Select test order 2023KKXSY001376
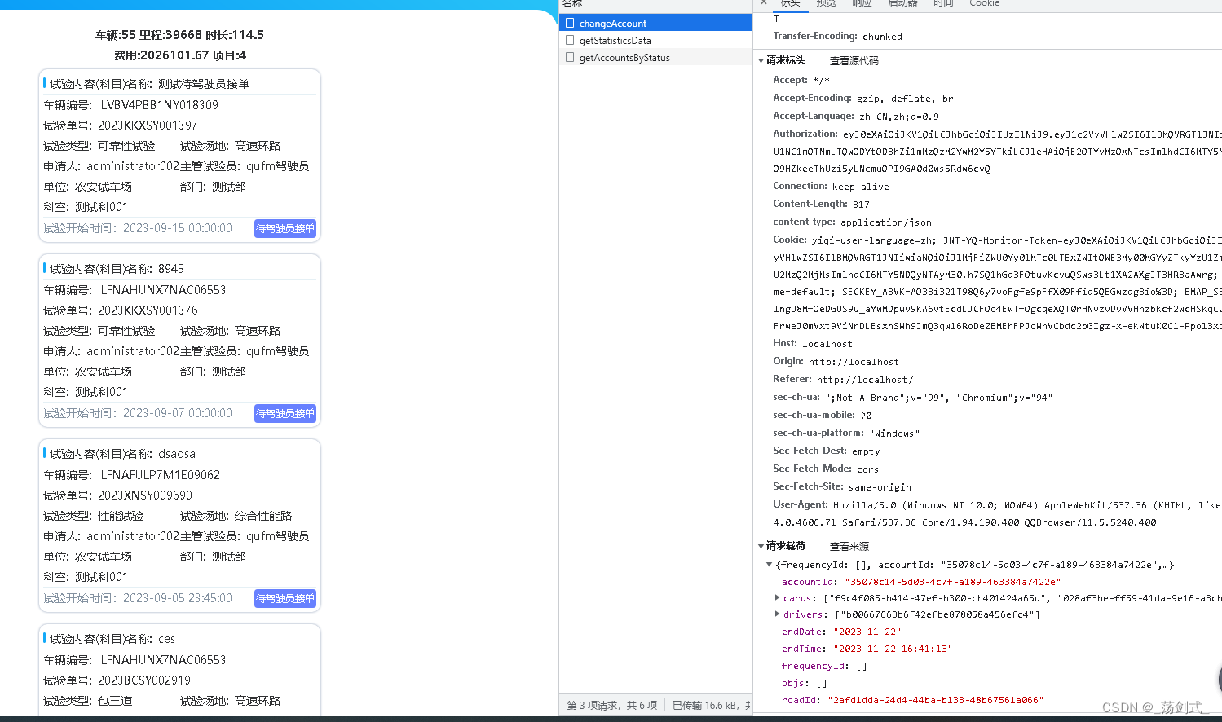 (x=148, y=310)
